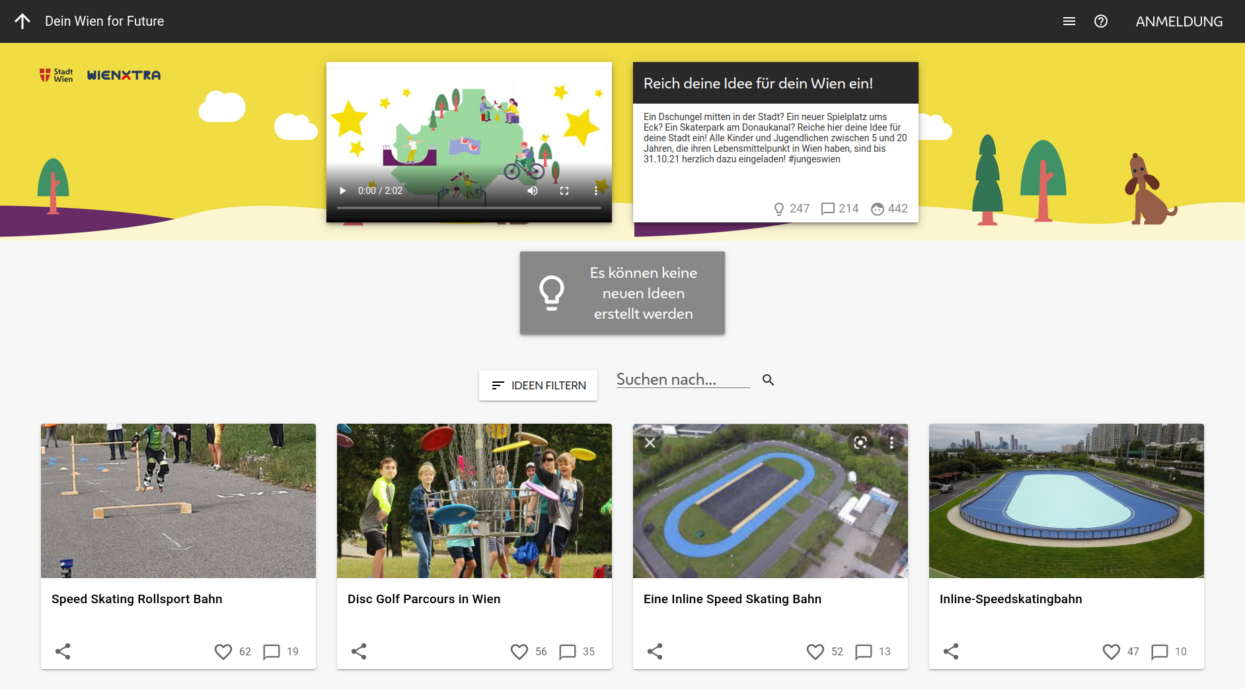Screen dimensions: 1245x689
Task: Click the video progress bar
Action: point(469,208)
